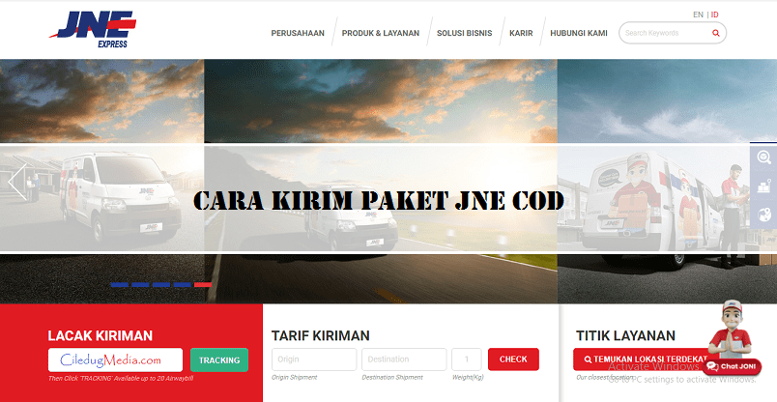Click the JNE Express logo
This screenshot has width=777, height=402.
click(87, 26)
